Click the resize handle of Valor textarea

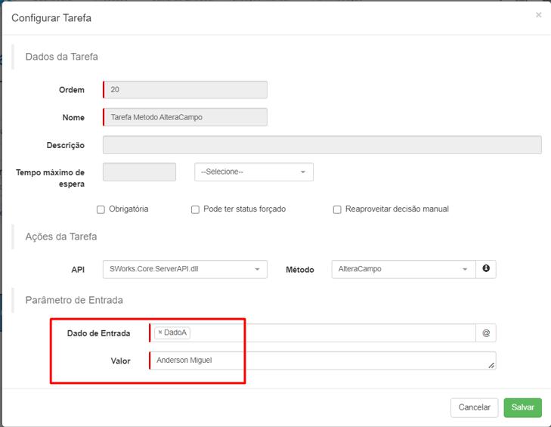coord(491,366)
